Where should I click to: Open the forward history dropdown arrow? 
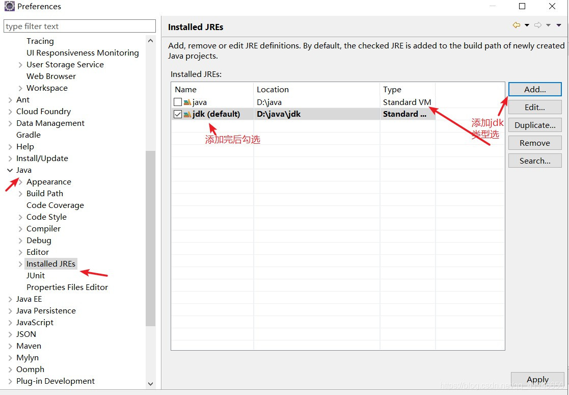(548, 25)
